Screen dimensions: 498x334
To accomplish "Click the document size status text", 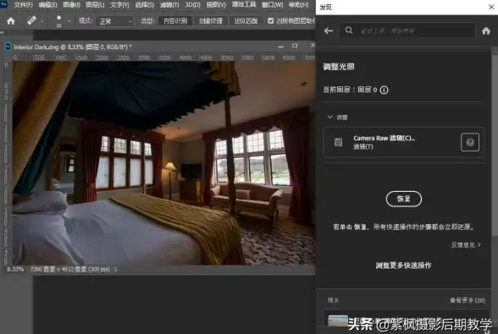I will [69, 269].
